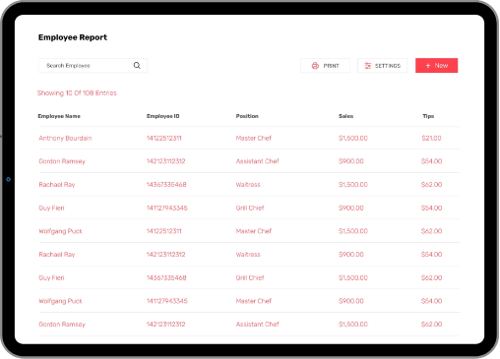Open last Gordon Ramsey entry with $1,500.00 sales
Viewport: 500px width, 359px height.
tap(62, 325)
